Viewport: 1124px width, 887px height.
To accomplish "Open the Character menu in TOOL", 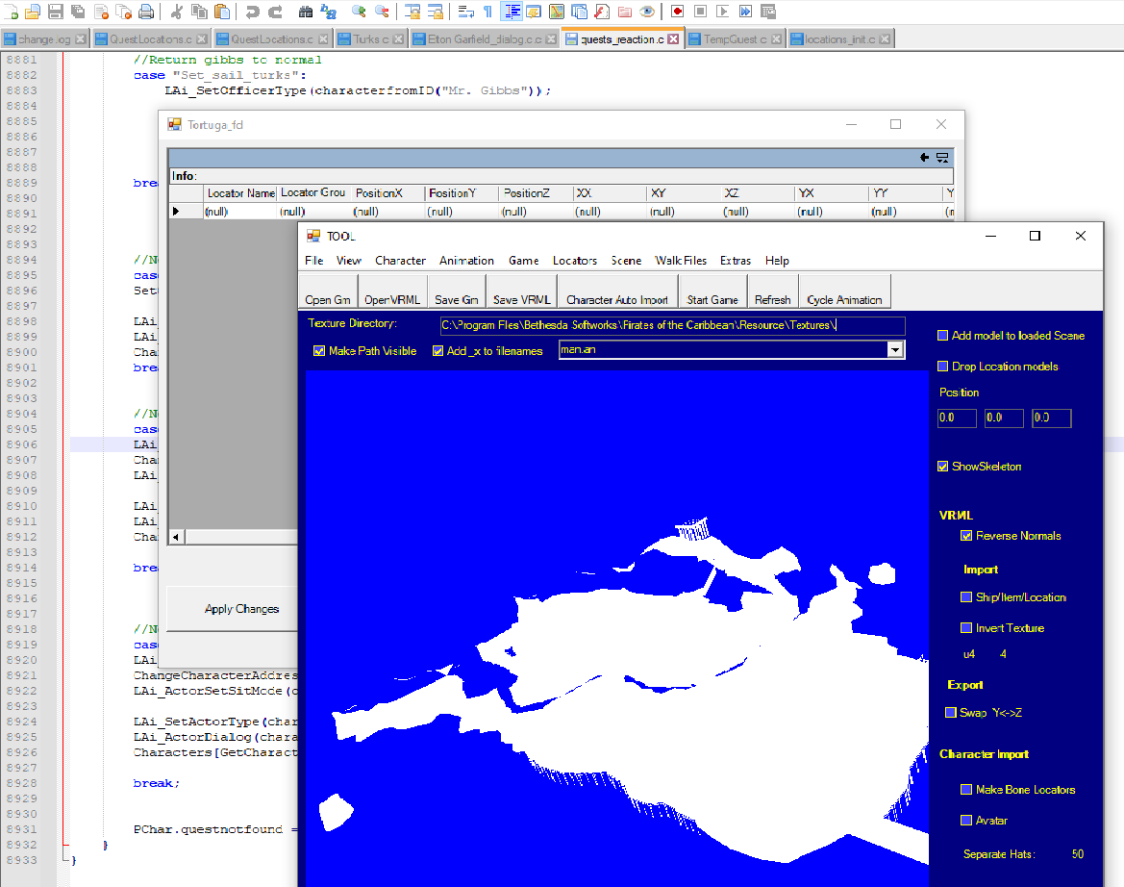I will 400,261.
